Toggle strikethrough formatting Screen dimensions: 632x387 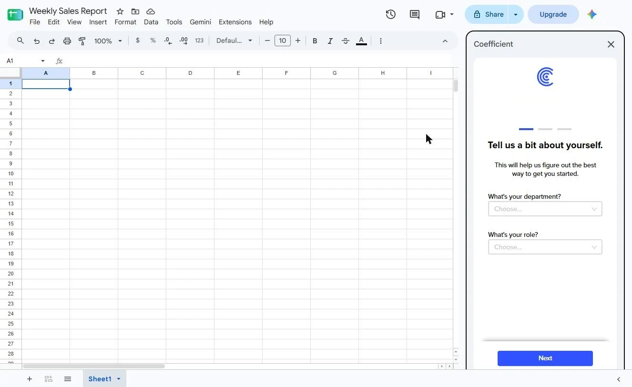point(346,41)
